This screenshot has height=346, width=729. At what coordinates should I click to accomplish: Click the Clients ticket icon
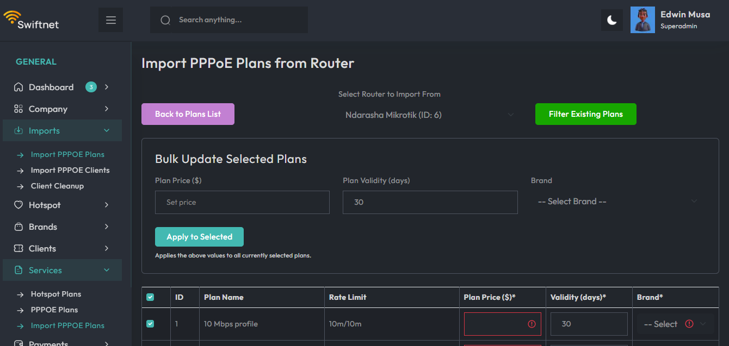click(x=18, y=248)
